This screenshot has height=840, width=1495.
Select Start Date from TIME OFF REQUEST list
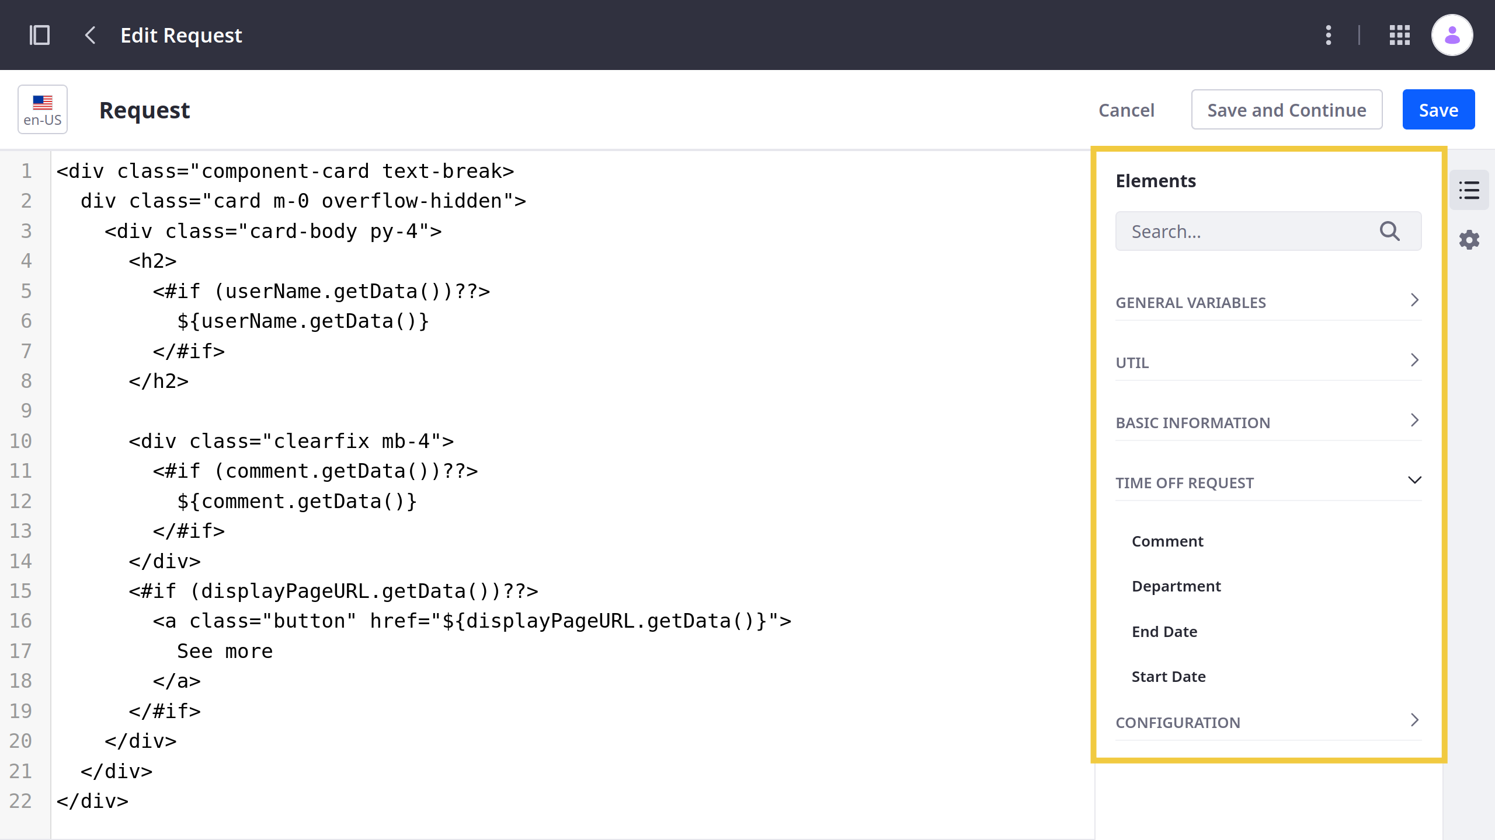(1169, 676)
